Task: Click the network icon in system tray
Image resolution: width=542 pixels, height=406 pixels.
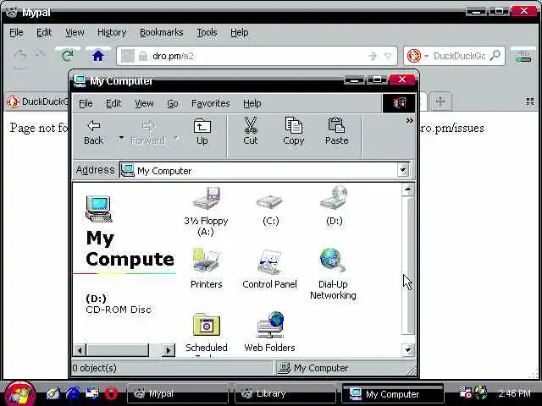Action: tap(480, 392)
